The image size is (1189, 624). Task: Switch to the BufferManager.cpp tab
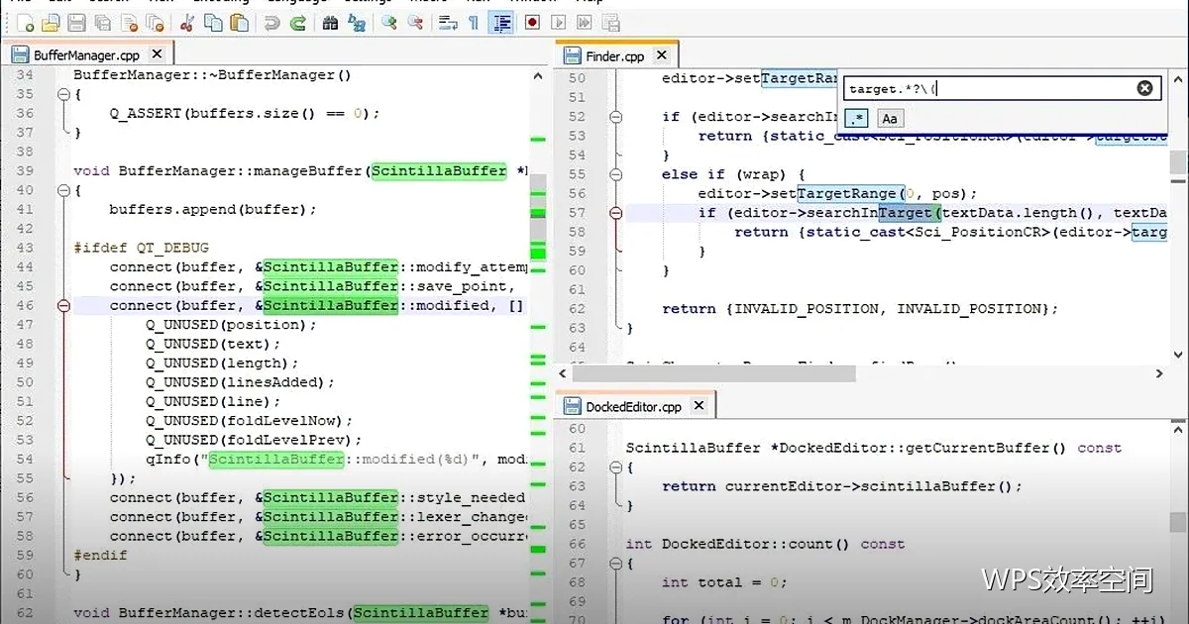[x=86, y=55]
